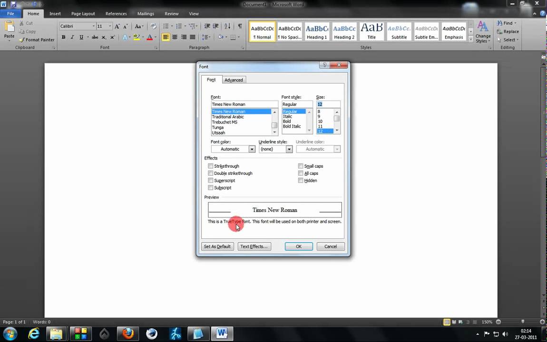Open the File tab
This screenshot has height=342, width=547.
click(10, 14)
